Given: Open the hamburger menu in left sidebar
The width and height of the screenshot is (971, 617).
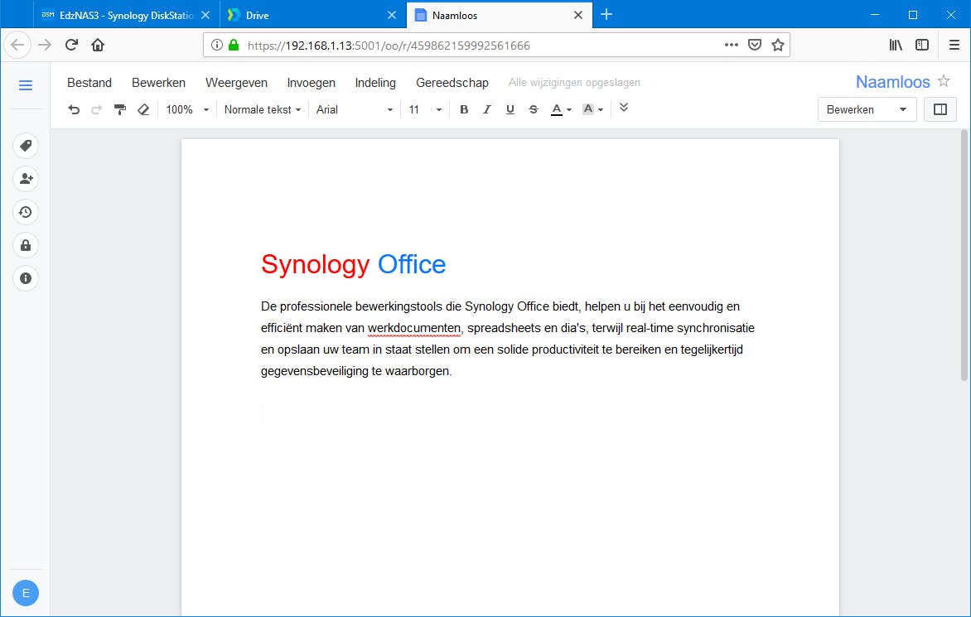Looking at the screenshot, I should pyautogui.click(x=26, y=85).
